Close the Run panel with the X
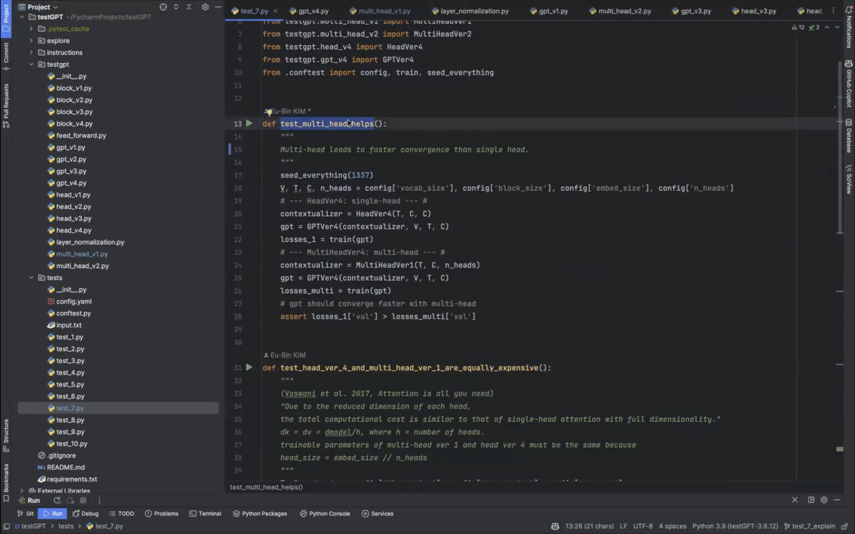 point(795,500)
